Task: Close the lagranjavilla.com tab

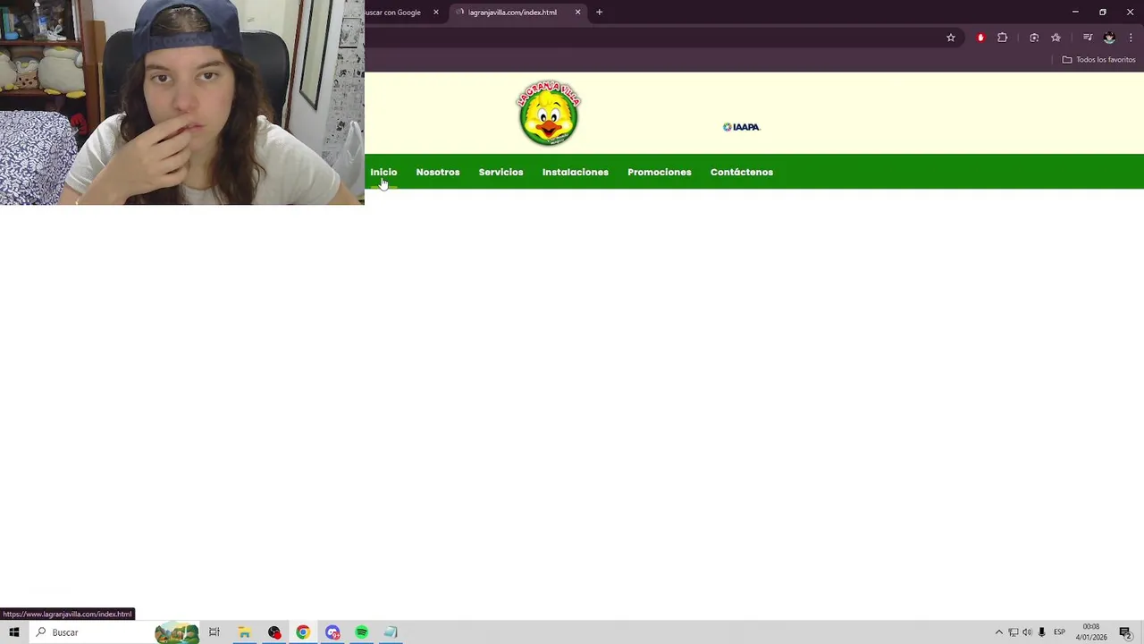Action: (x=577, y=13)
